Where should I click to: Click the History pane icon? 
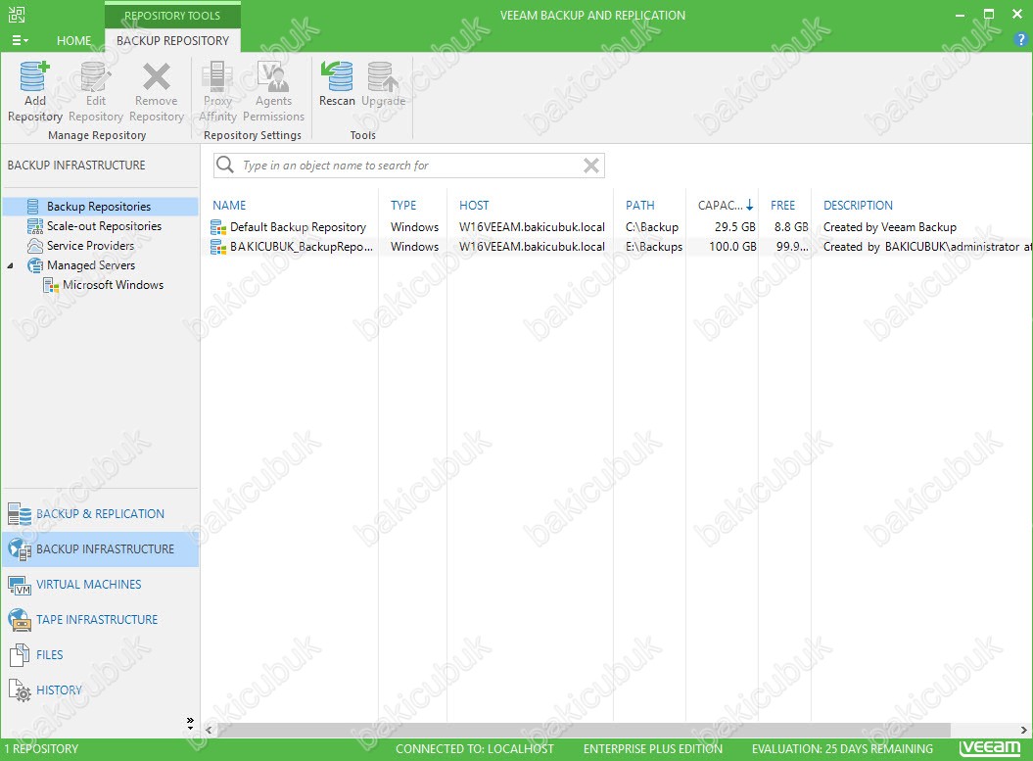[20, 690]
